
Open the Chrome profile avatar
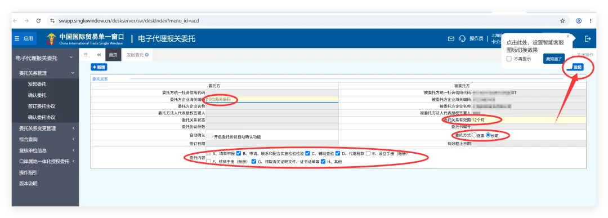tap(579, 20)
